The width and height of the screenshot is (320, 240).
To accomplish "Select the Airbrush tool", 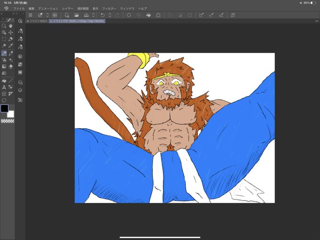I will [4, 60].
